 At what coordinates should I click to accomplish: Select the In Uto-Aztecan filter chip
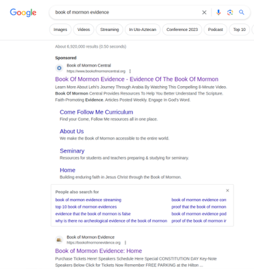(x=143, y=30)
